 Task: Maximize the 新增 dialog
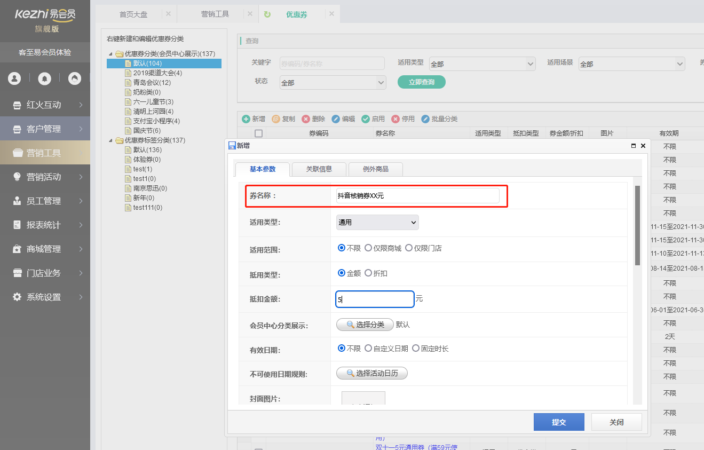pyautogui.click(x=634, y=145)
